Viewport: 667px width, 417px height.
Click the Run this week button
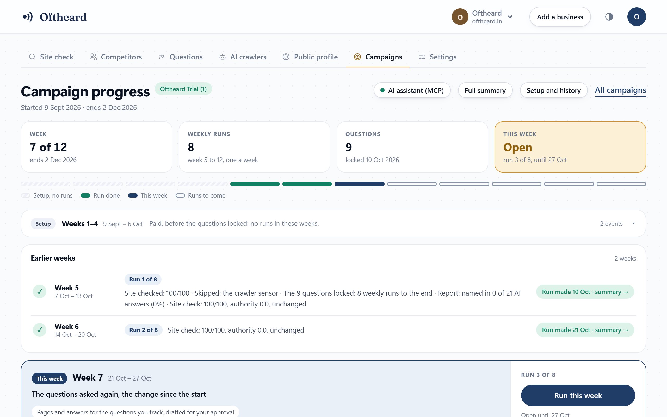[x=578, y=395]
